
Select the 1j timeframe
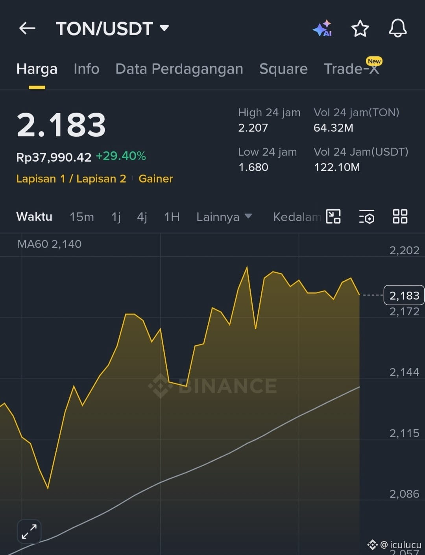(116, 217)
